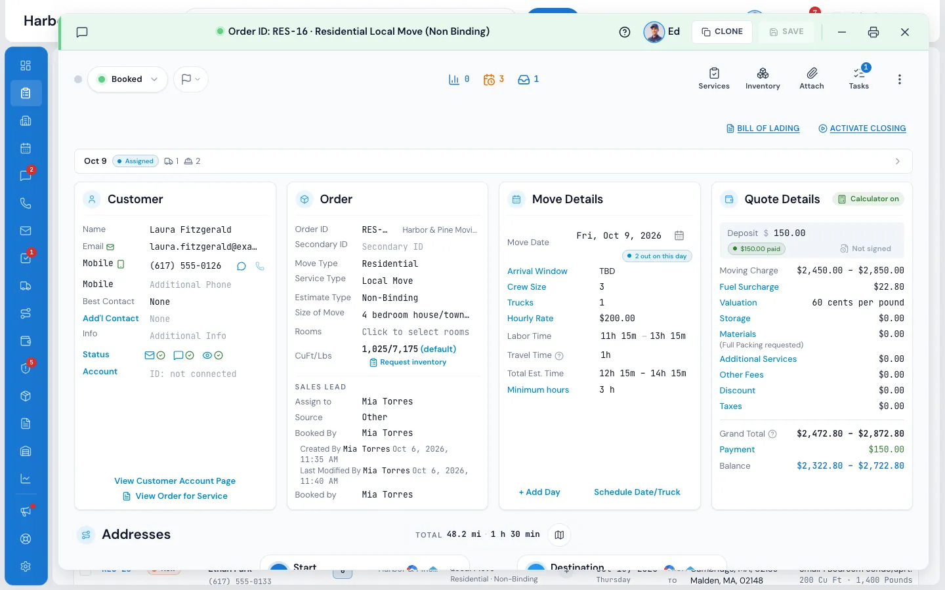Open the three-dot more options menu
The image size is (945, 590).
click(900, 79)
